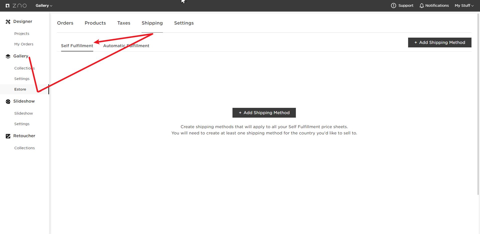The height and width of the screenshot is (234, 480).
Task: Click the centered Add Shipping Method button
Action: coord(264,113)
